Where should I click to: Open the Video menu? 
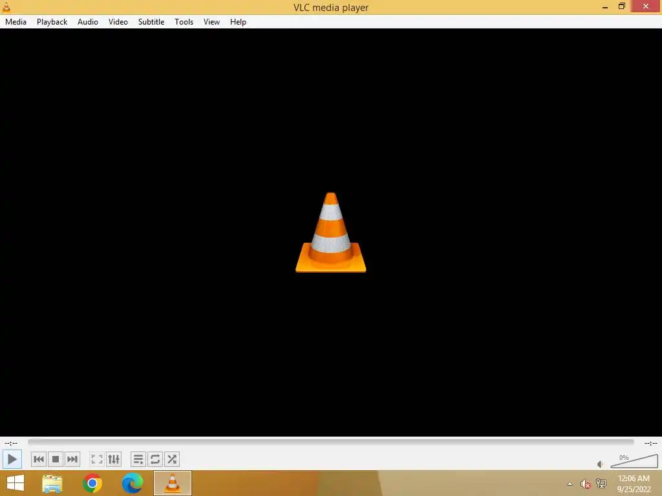point(118,22)
